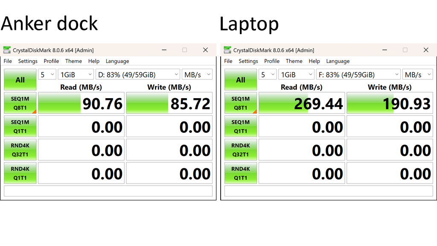Expand test count dropdown in Anker dock window
This screenshot has width=437, height=246.
(x=47, y=74)
